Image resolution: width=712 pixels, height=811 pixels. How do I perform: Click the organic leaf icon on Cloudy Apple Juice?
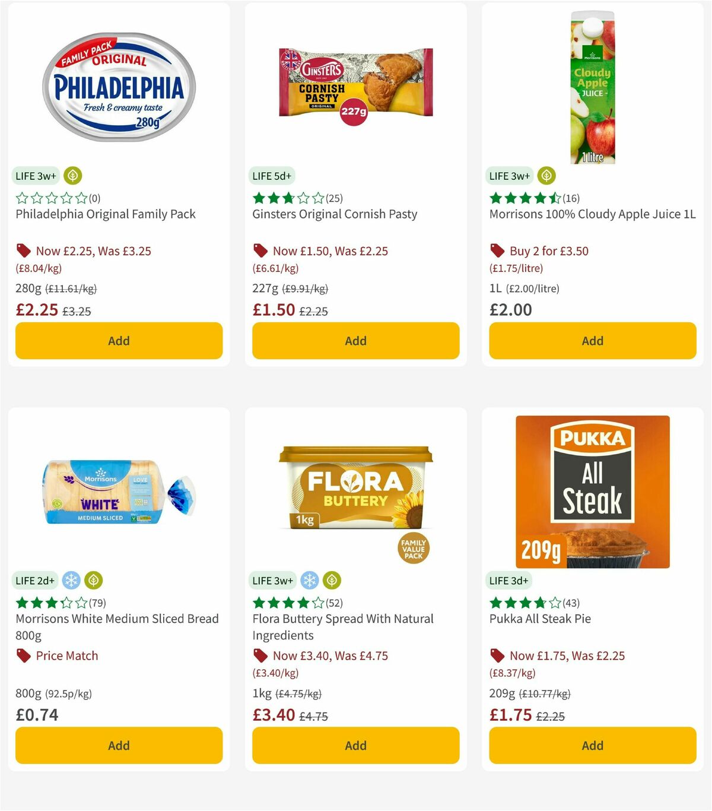click(546, 176)
